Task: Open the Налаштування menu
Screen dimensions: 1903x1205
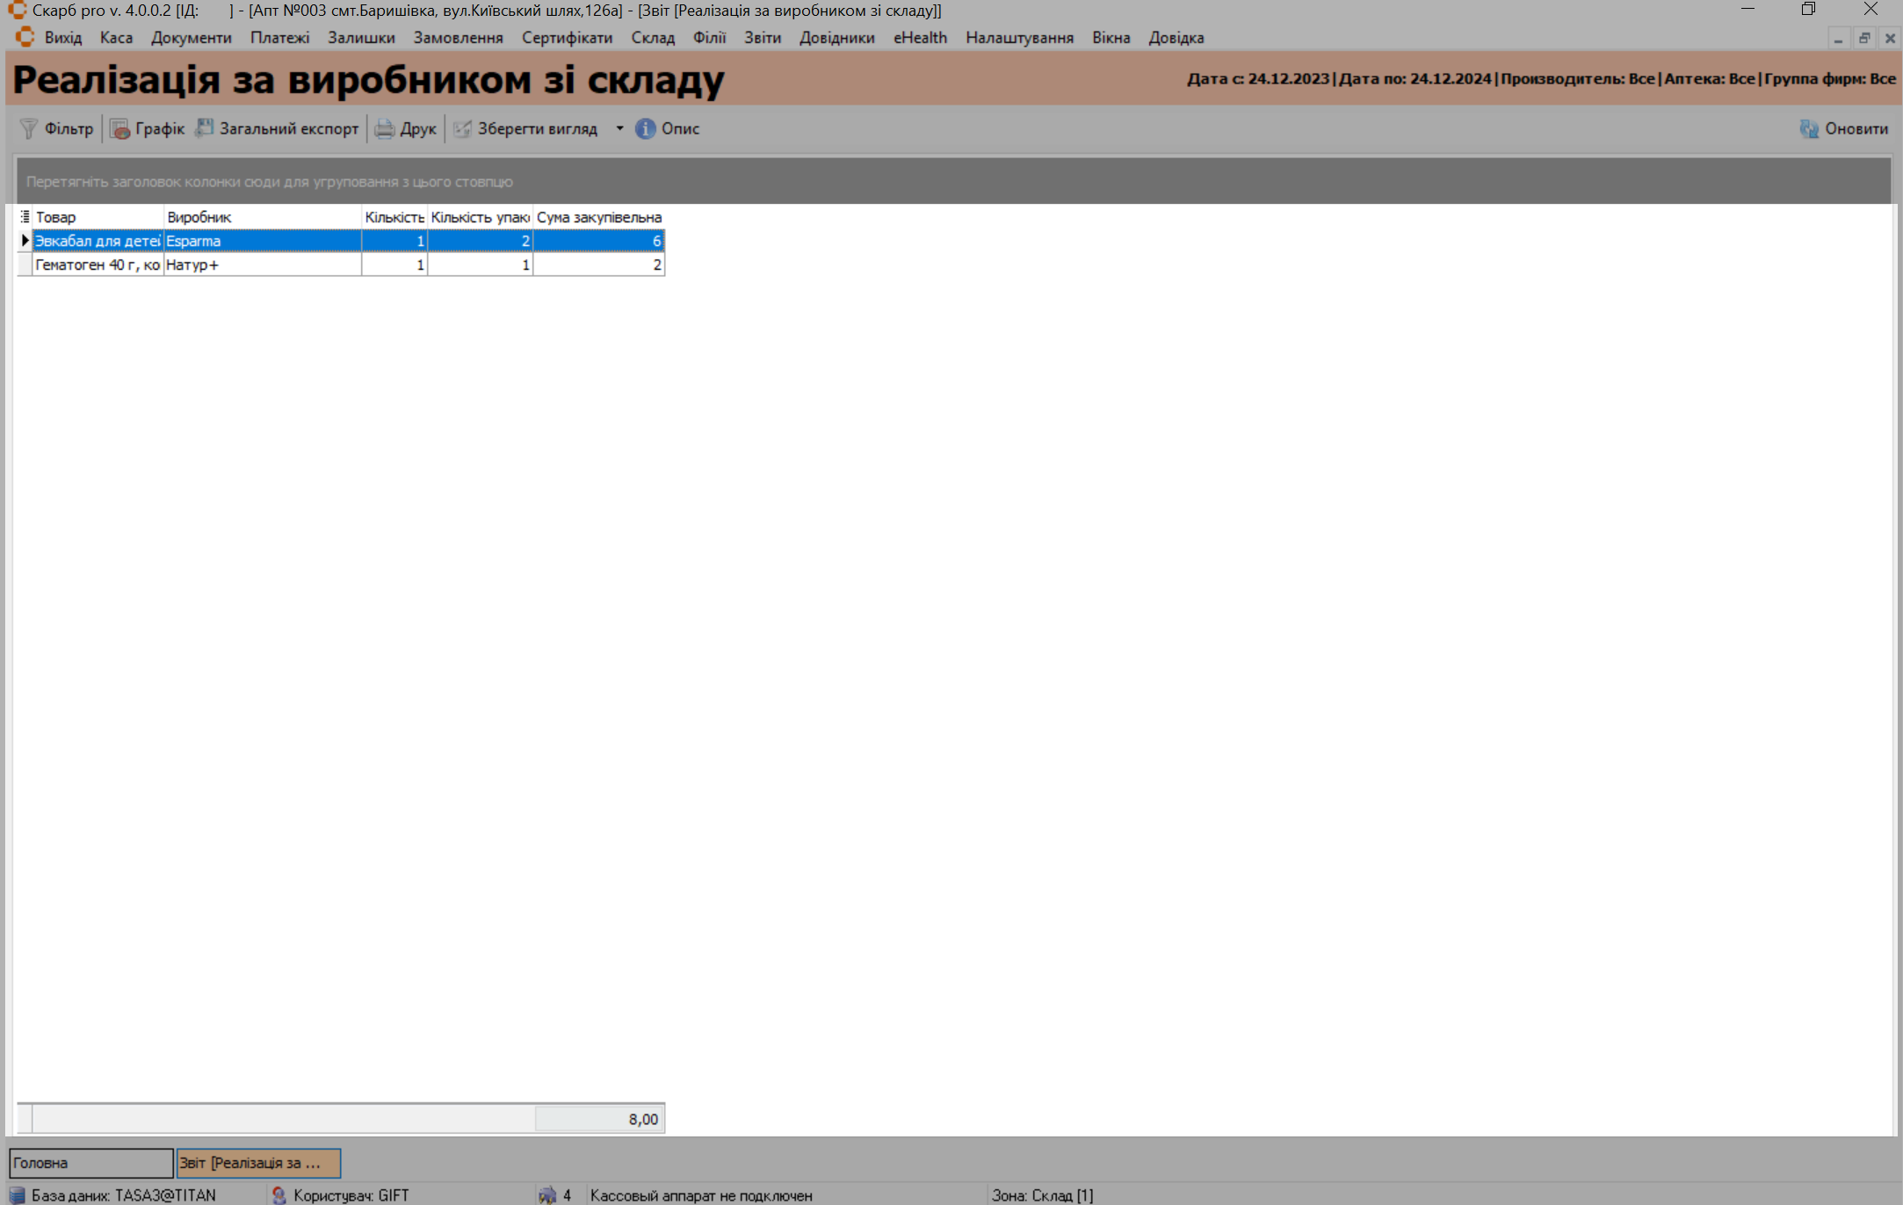Action: click(x=1019, y=38)
